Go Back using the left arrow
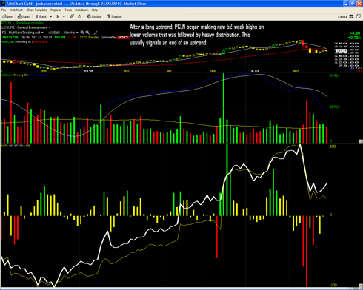363x290 pixels. pyautogui.click(x=41, y=16)
